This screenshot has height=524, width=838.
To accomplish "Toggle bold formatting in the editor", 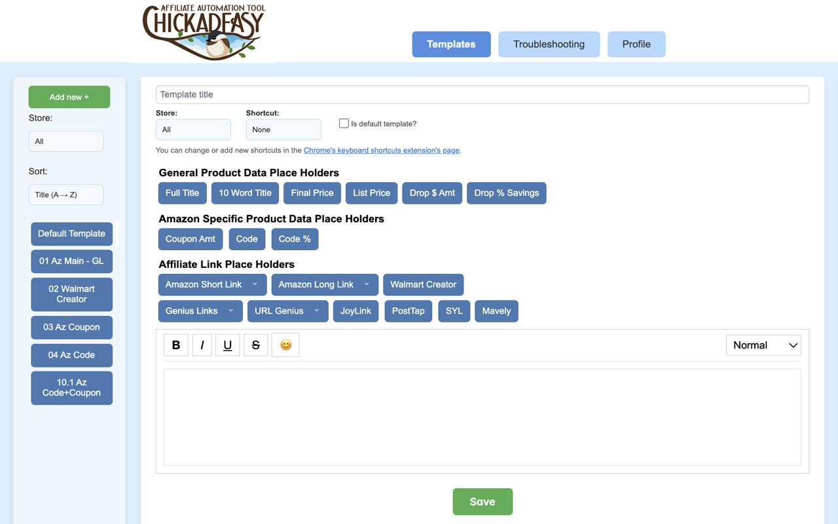I will point(175,345).
